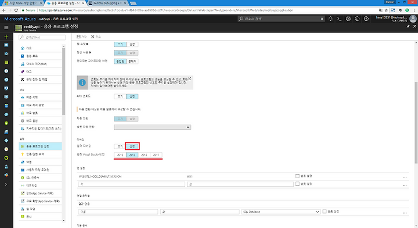Open Deployment slots sidebar item
This screenshot has width=418, height=228.
[x=40, y=113]
